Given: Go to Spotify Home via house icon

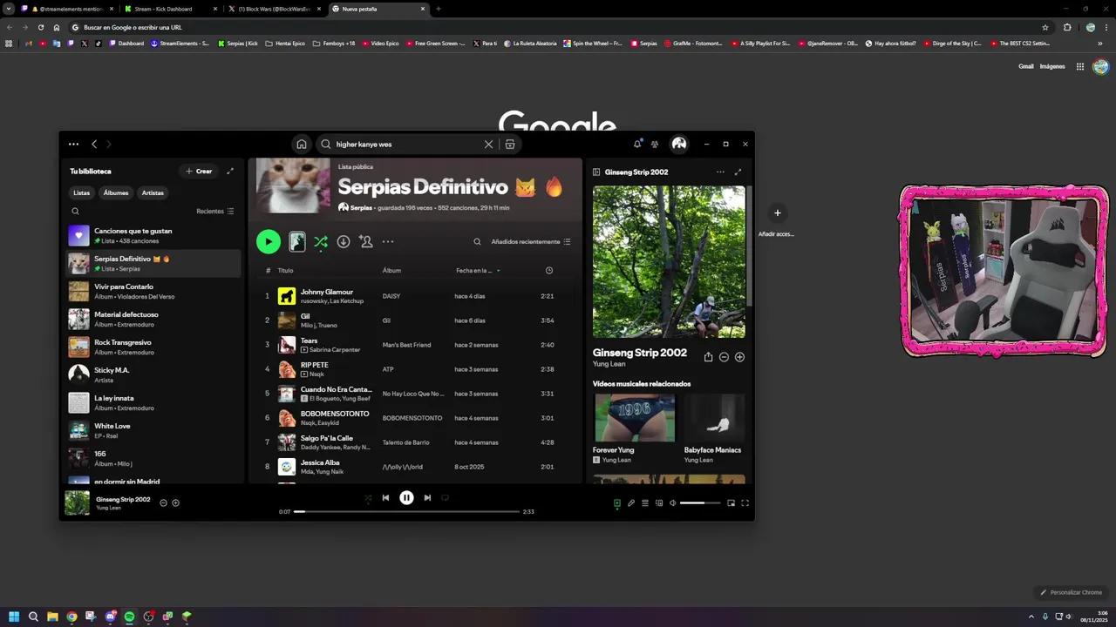Looking at the screenshot, I should click(x=302, y=145).
